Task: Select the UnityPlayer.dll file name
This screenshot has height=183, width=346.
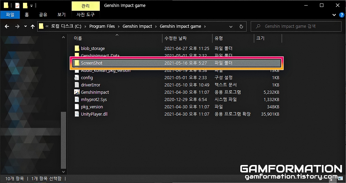Action: click(x=94, y=114)
